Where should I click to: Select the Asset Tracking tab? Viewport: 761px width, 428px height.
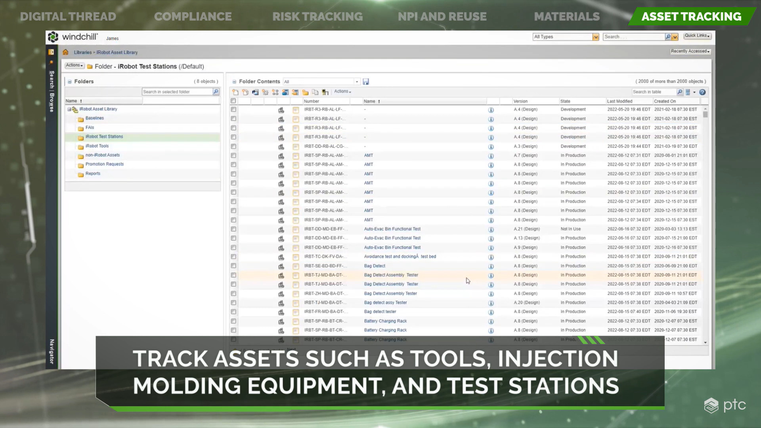point(692,17)
